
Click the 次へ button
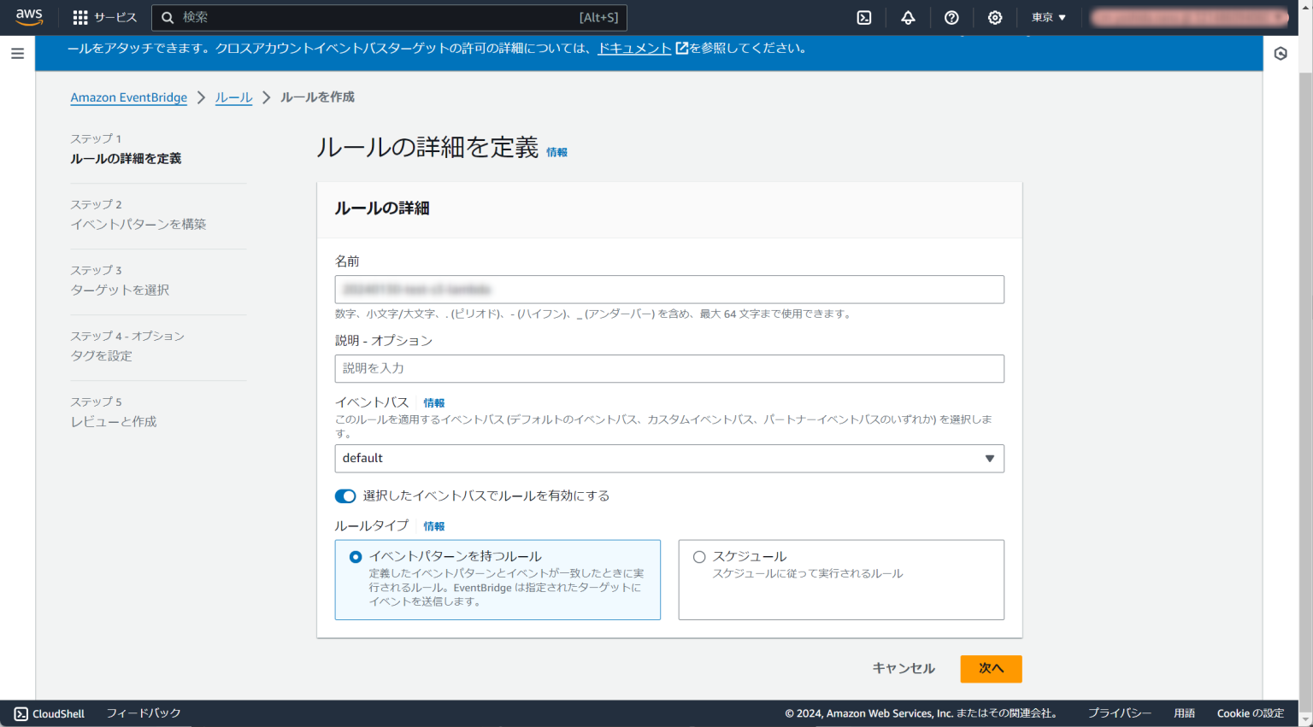(x=991, y=669)
